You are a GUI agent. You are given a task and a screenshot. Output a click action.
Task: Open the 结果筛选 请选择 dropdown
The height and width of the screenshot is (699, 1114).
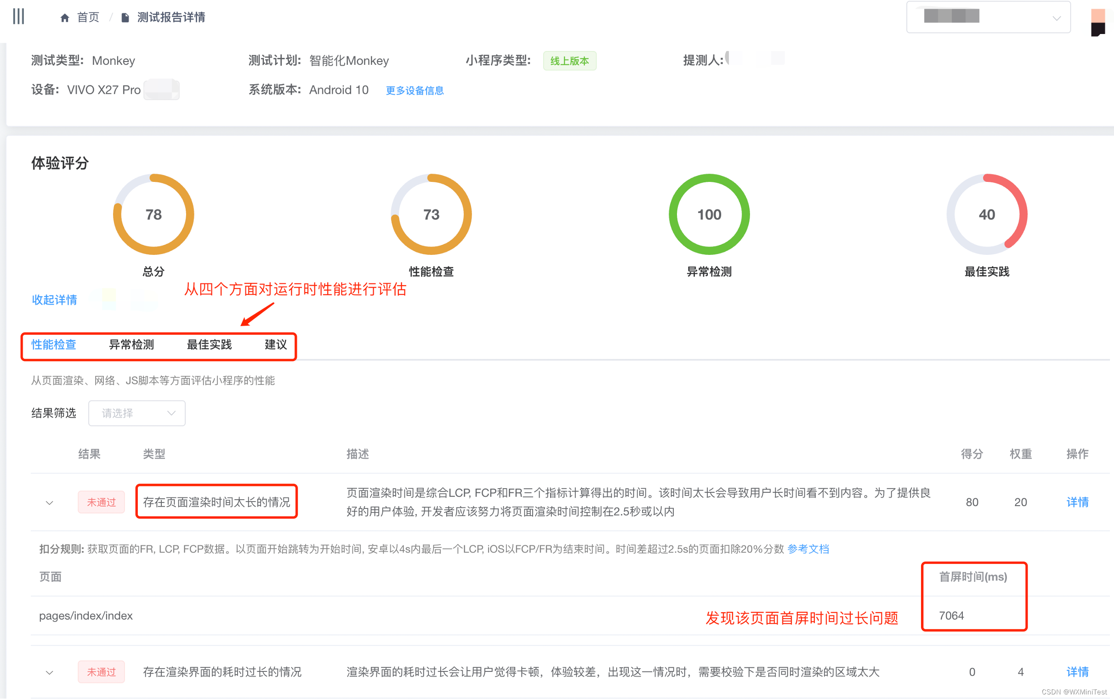(137, 413)
